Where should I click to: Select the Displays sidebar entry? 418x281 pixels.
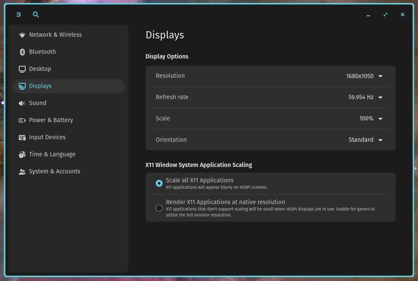pos(68,86)
